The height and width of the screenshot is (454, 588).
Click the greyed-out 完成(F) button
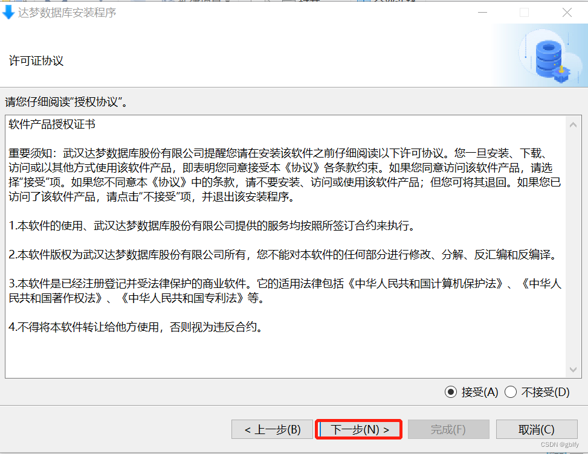point(448,429)
